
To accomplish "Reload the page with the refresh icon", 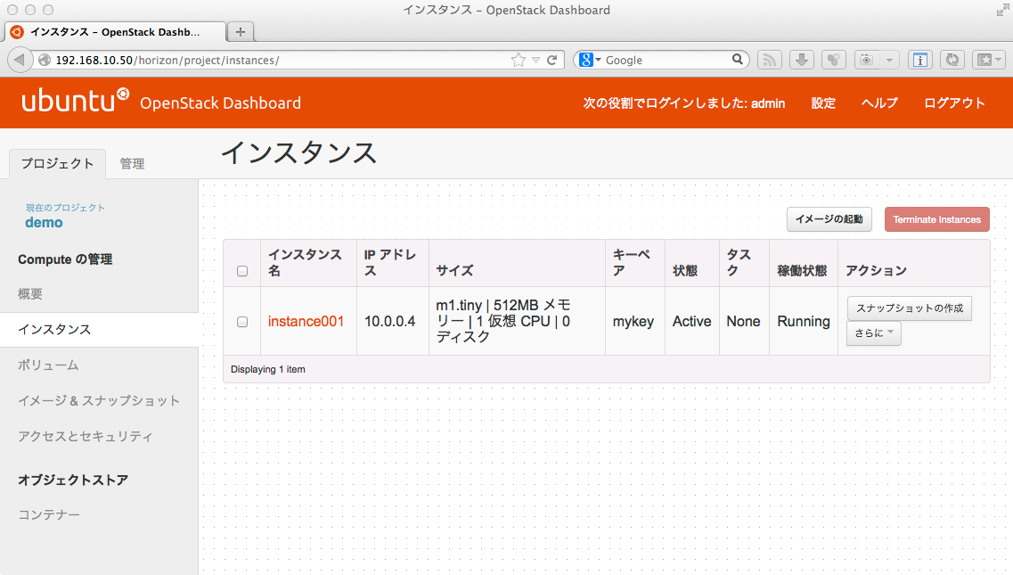I will 552,60.
